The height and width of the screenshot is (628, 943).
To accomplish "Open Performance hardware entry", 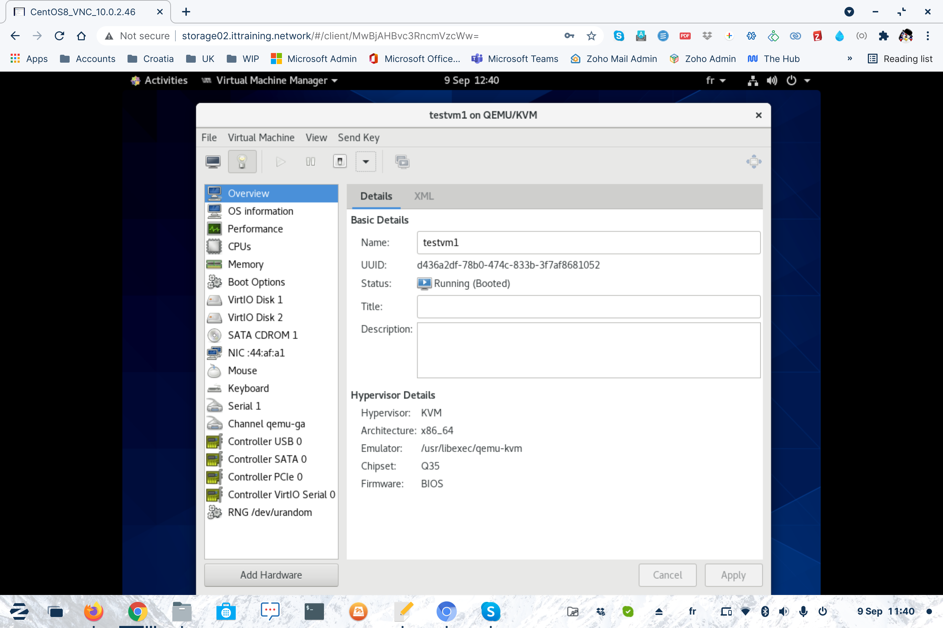I will tap(272, 229).
